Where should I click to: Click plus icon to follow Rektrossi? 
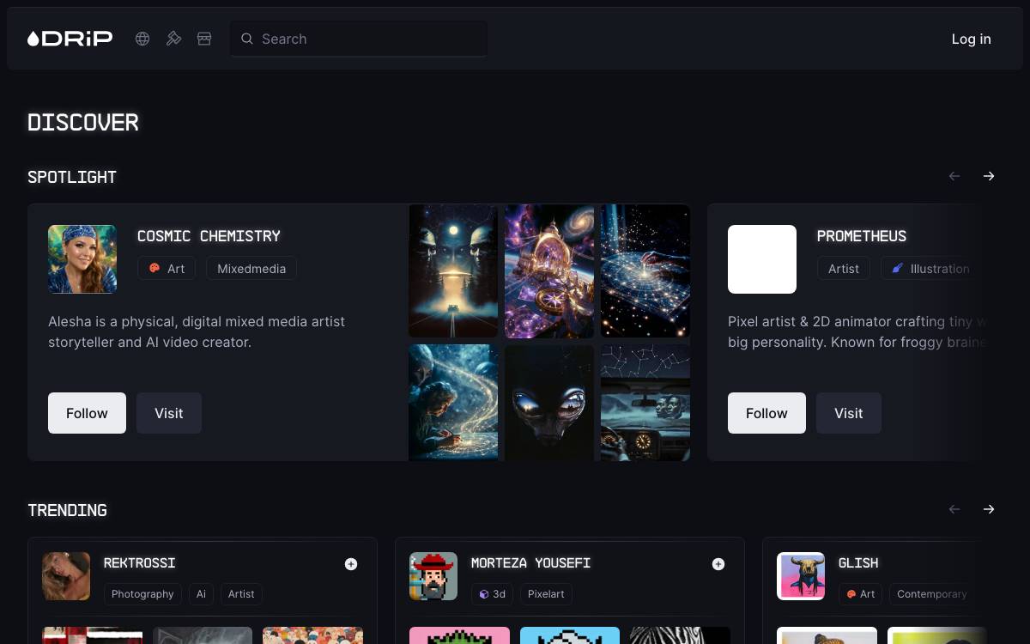pyautogui.click(x=351, y=564)
